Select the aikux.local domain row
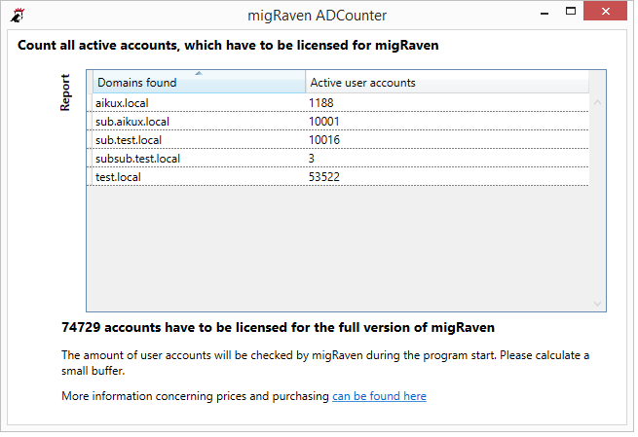 (338, 103)
